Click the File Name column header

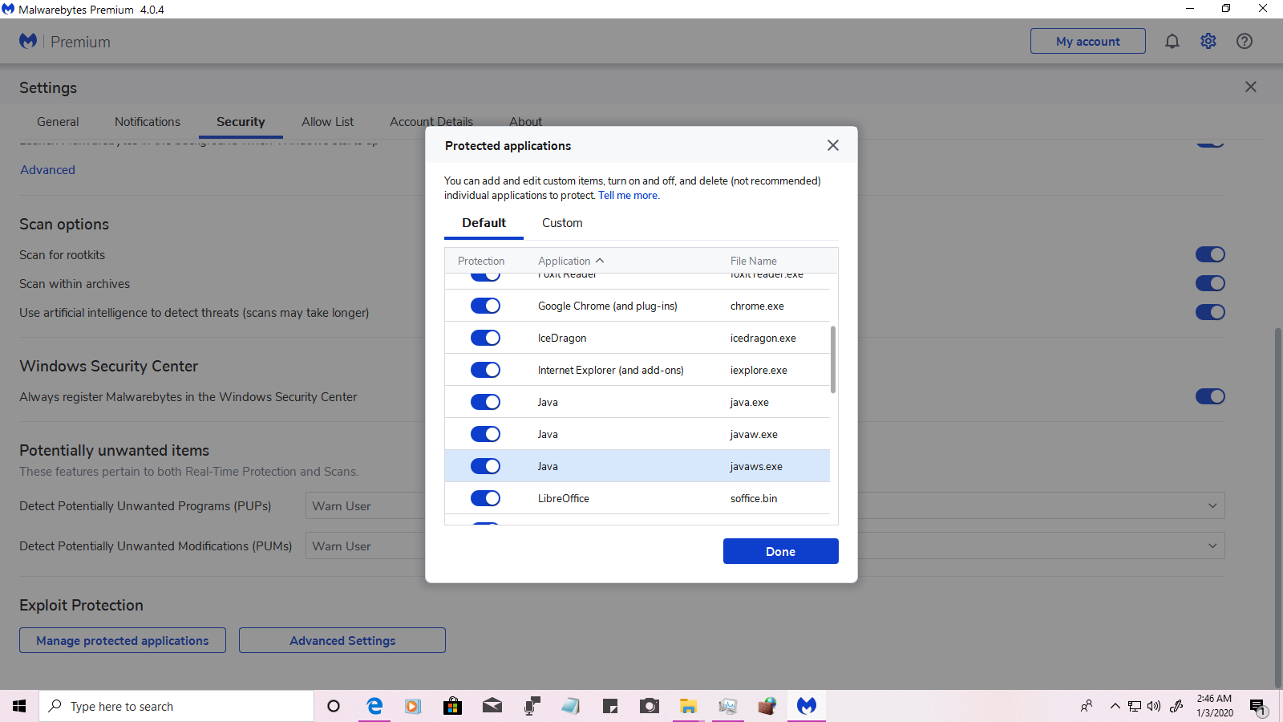pyautogui.click(x=754, y=261)
